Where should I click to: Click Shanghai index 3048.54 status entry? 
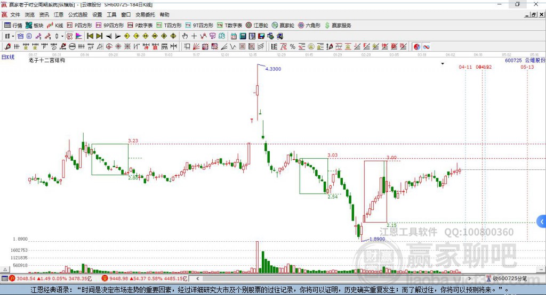tap(51, 278)
